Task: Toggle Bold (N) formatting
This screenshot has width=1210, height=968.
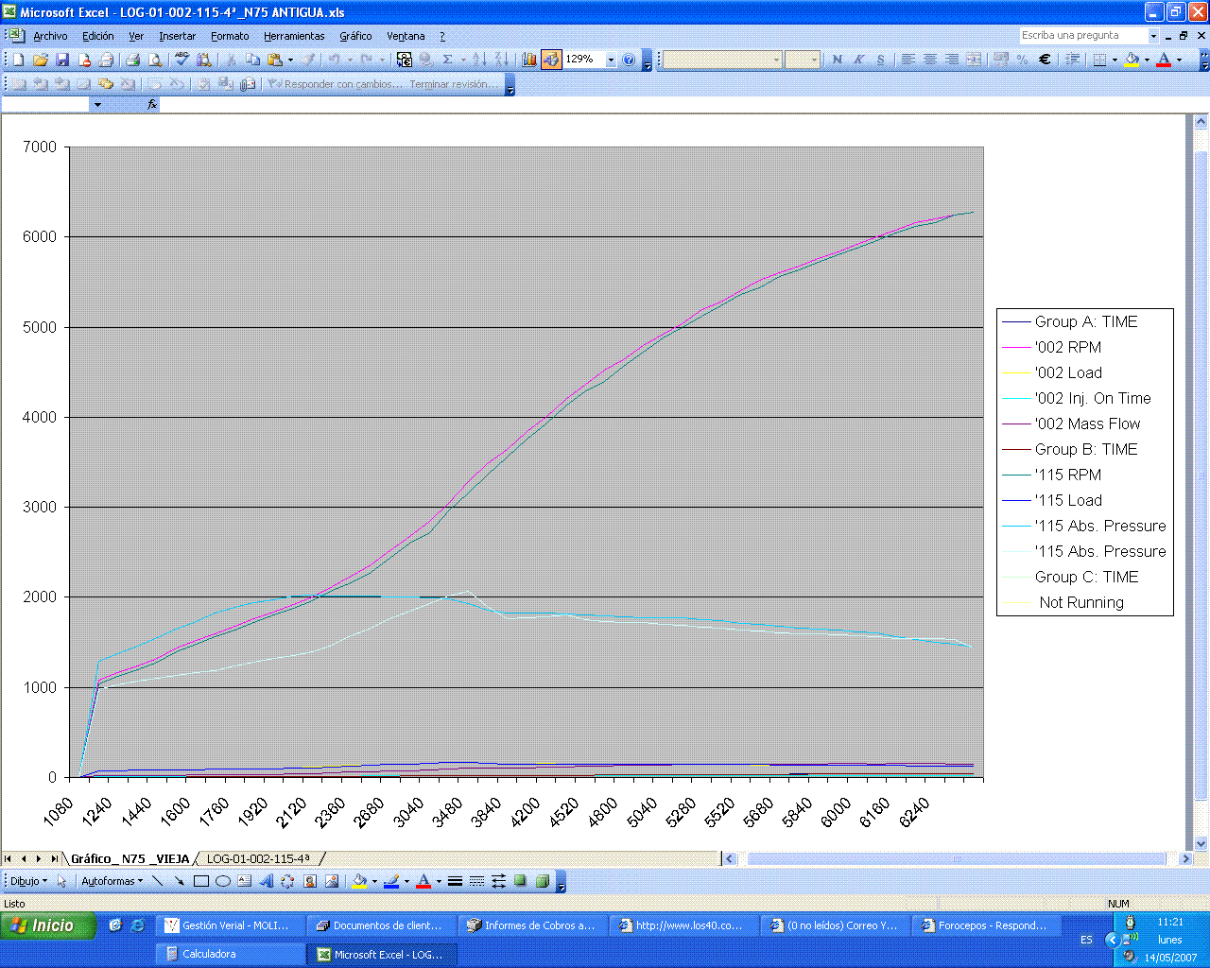Action: coord(837,60)
